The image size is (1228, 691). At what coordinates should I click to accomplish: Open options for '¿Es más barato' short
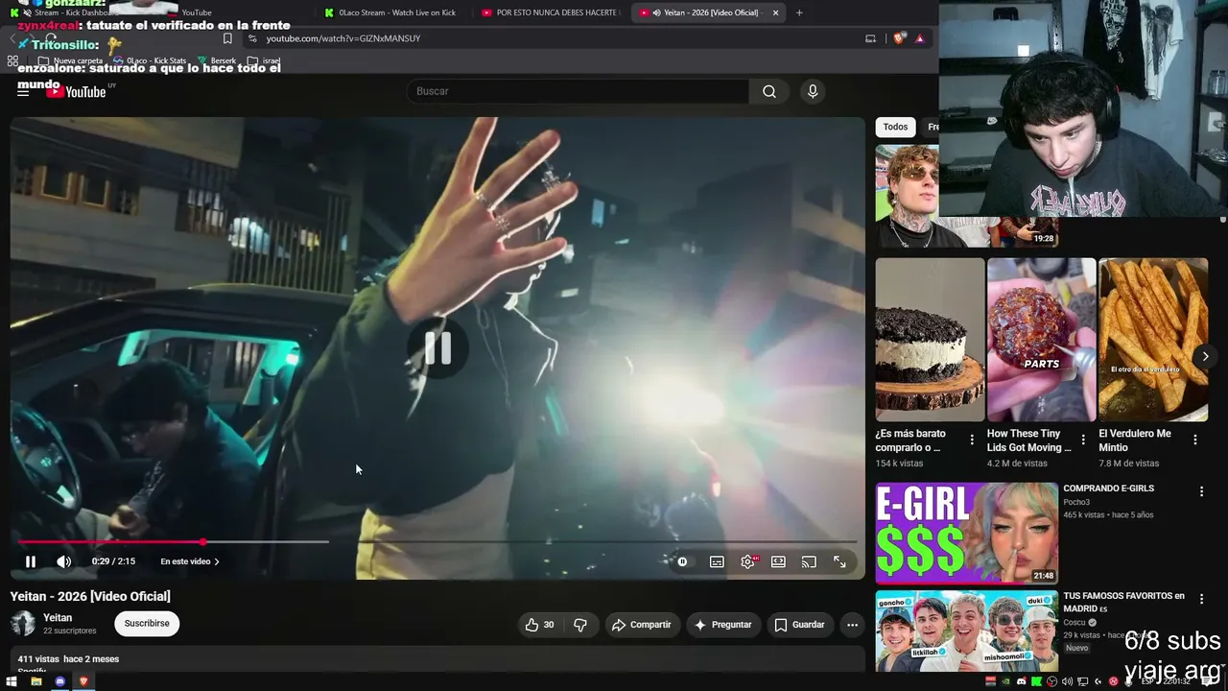tap(972, 440)
